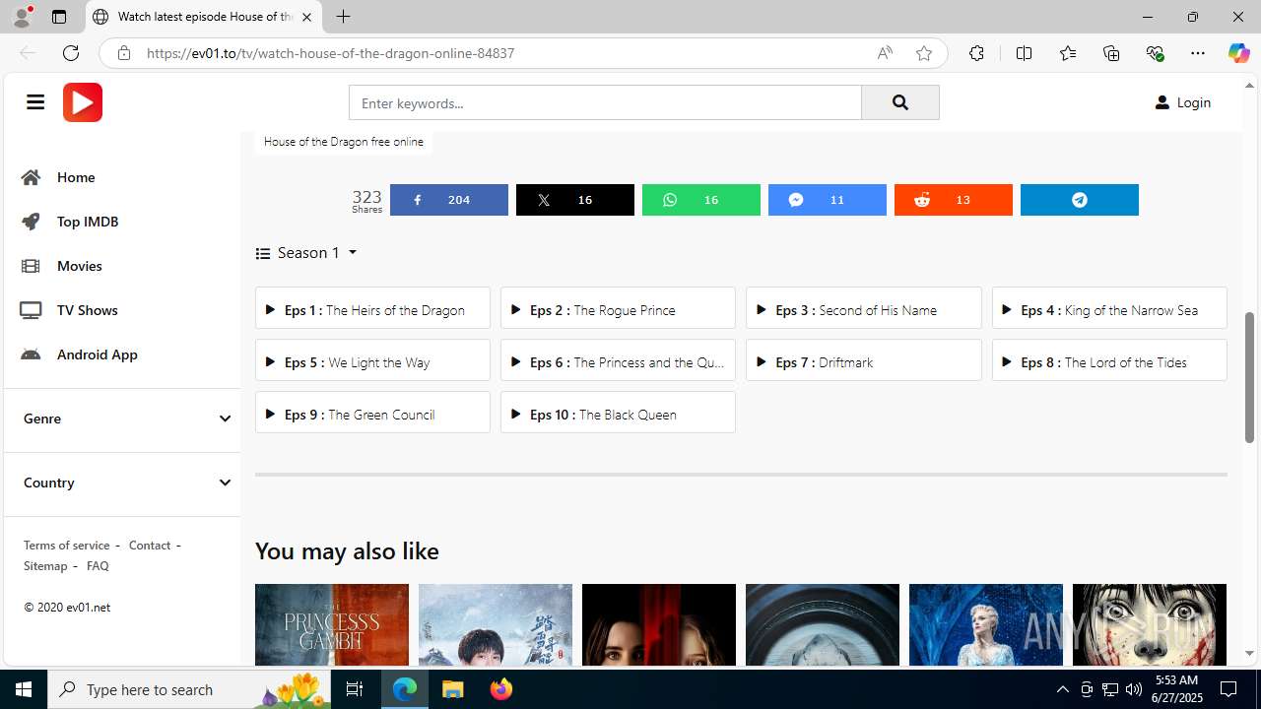Viewport: 1261px width, 709px height.
Task: Open Copilot in Edge
Action: click(x=1238, y=53)
